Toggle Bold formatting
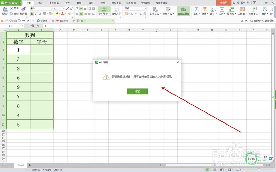 coord(32,14)
